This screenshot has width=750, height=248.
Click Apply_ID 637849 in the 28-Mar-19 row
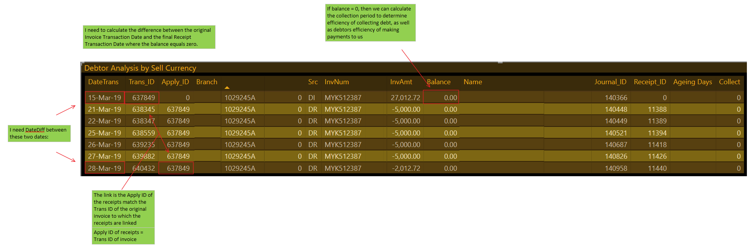pyautogui.click(x=178, y=168)
